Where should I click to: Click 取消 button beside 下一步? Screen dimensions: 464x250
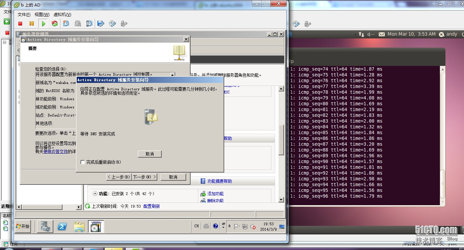pos(173,177)
